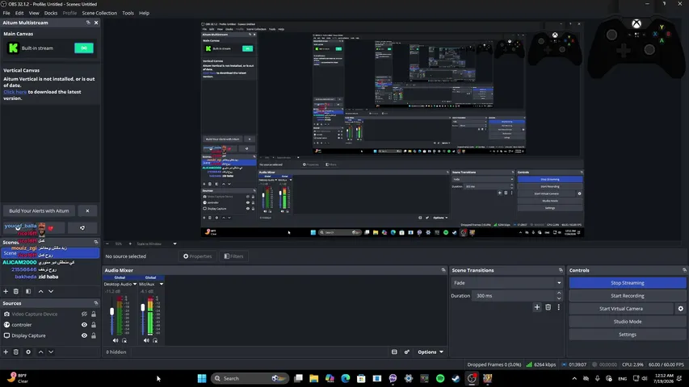Screen dimensions: 689x387
Task: Open OBS Settings from Controls
Action: click(628, 335)
